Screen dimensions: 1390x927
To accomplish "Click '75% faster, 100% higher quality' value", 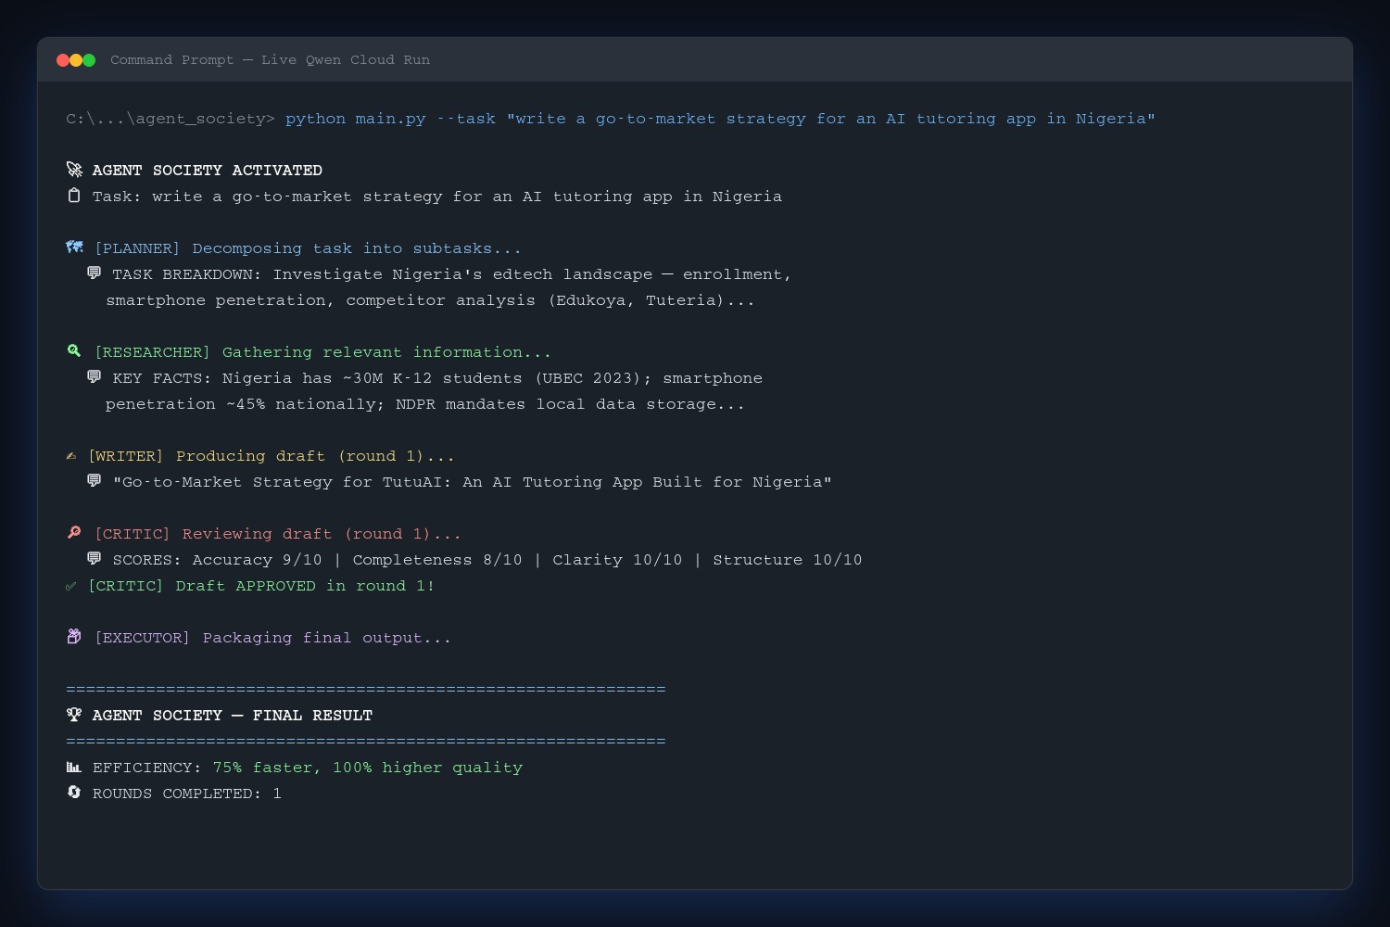I will (368, 768).
